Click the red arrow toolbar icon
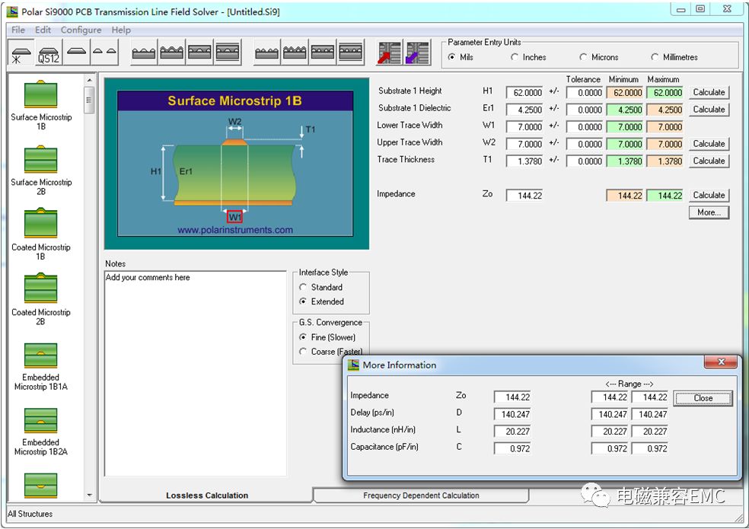 coord(389,53)
